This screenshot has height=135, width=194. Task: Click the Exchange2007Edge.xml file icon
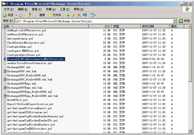[5, 84]
